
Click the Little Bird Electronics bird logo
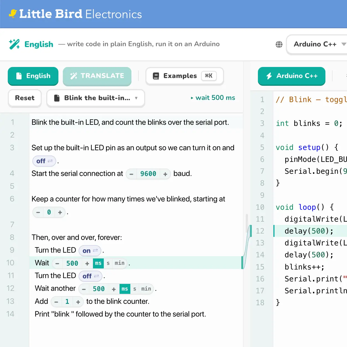click(x=13, y=14)
